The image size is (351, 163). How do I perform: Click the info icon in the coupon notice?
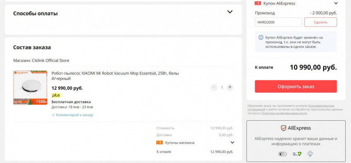[261, 37]
